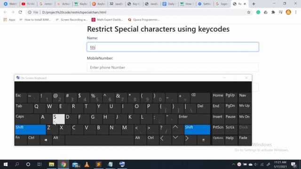The width and height of the screenshot is (301, 169).
Task: Click the highlighted S key
Action: (58, 119)
